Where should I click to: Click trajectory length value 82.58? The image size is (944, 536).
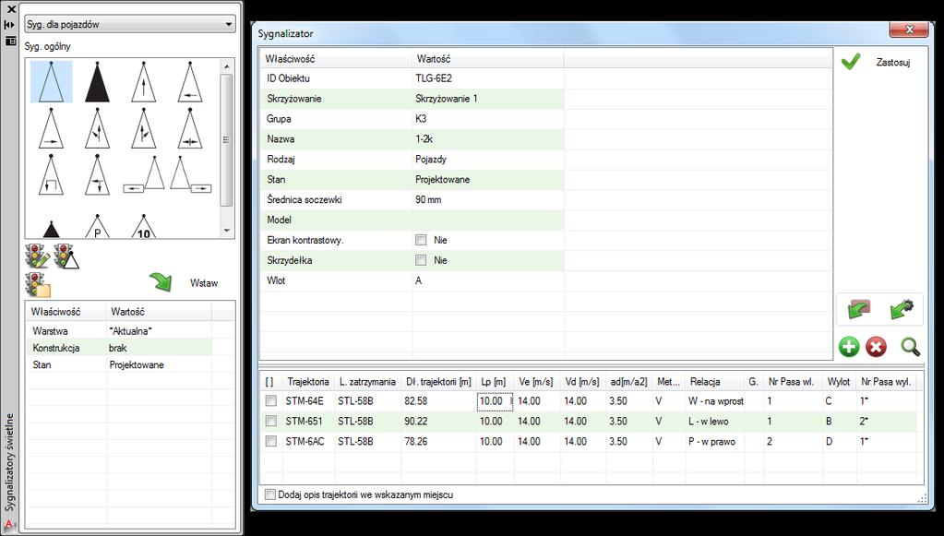tap(416, 400)
